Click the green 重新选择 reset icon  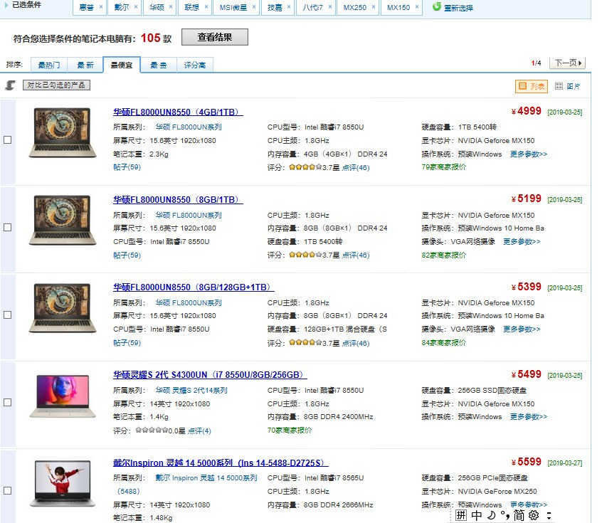437,7
